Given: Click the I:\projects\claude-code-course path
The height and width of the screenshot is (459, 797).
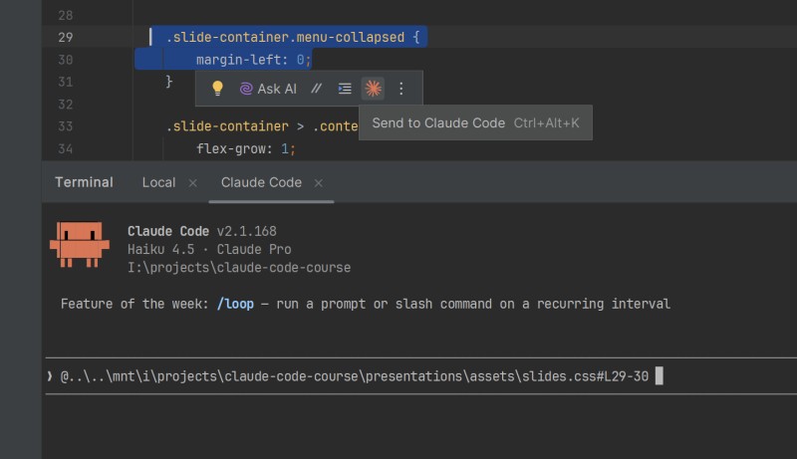Looking at the screenshot, I should [x=239, y=268].
